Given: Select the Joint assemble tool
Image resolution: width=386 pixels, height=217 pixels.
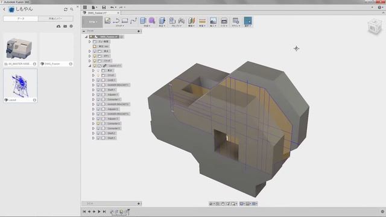Looking at the screenshot, I should (x=182, y=20).
